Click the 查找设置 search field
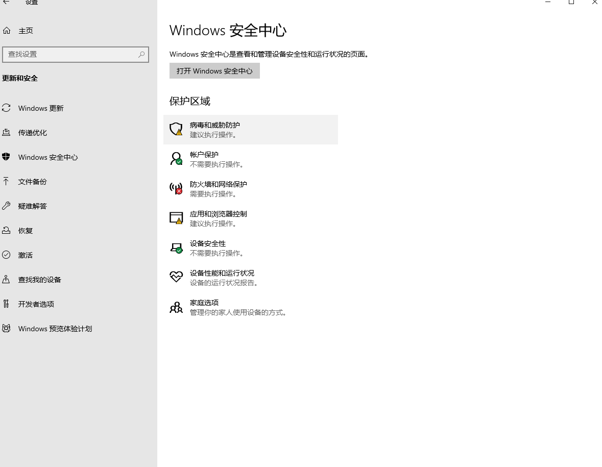Viewport: 602px width, 467px height. click(x=71, y=55)
